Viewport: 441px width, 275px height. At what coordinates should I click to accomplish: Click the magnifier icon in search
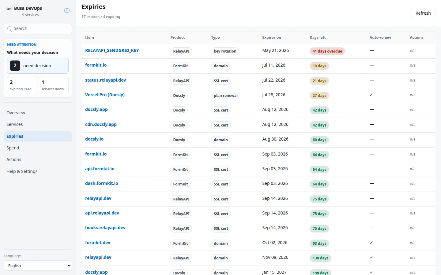click(x=9, y=29)
